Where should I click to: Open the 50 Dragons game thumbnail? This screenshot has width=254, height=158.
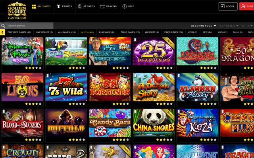pyautogui.click(x=237, y=51)
